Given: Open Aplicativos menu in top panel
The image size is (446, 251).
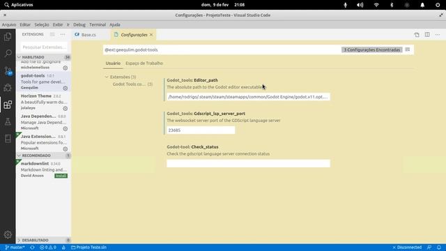Looking at the screenshot, I should click(19, 5).
